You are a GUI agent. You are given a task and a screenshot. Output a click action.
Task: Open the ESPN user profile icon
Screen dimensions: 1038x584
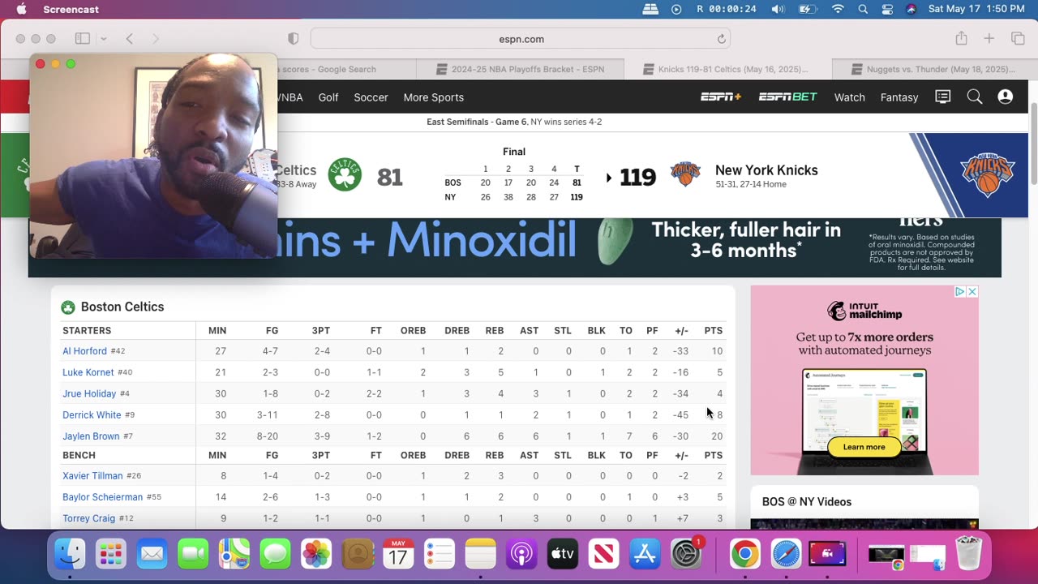pyautogui.click(x=1006, y=97)
